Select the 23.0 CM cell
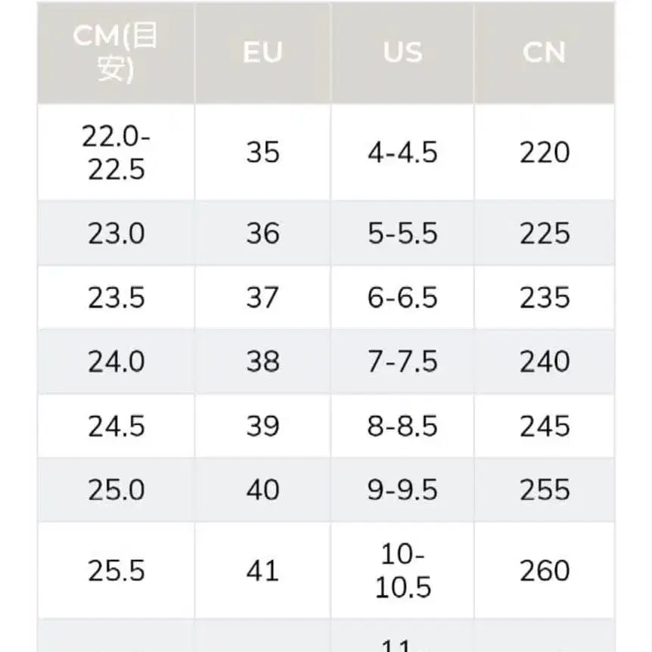The image size is (652, 652). (x=116, y=233)
